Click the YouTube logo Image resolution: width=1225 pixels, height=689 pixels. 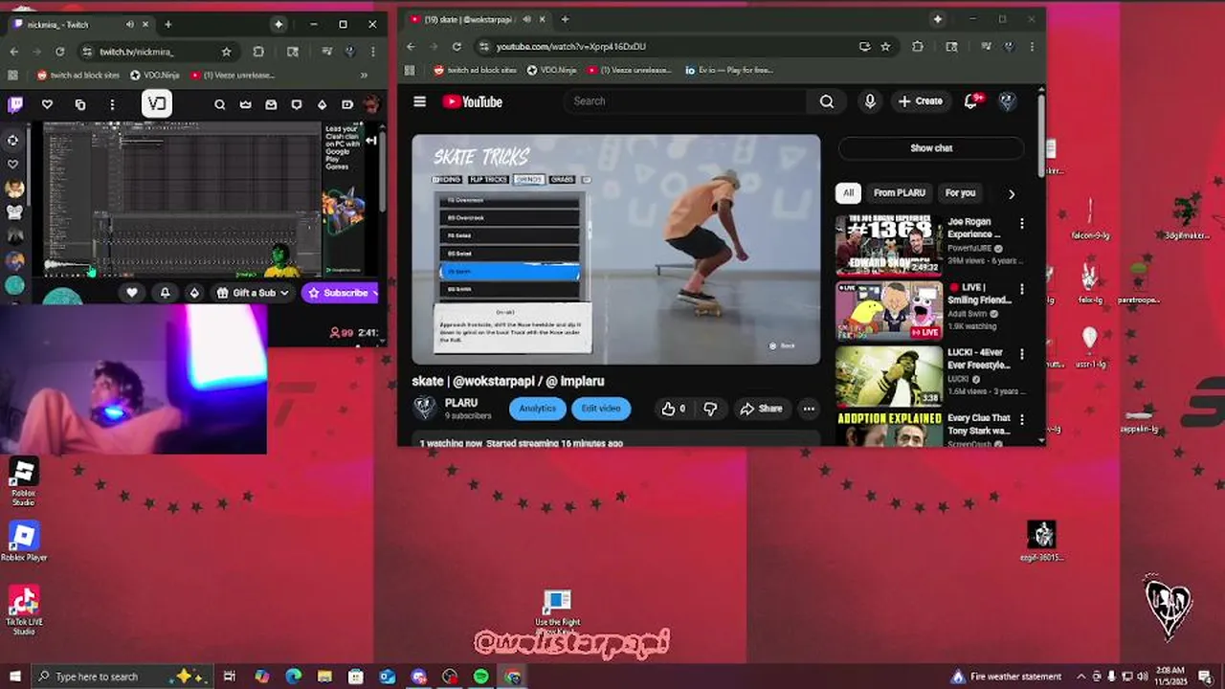click(473, 101)
